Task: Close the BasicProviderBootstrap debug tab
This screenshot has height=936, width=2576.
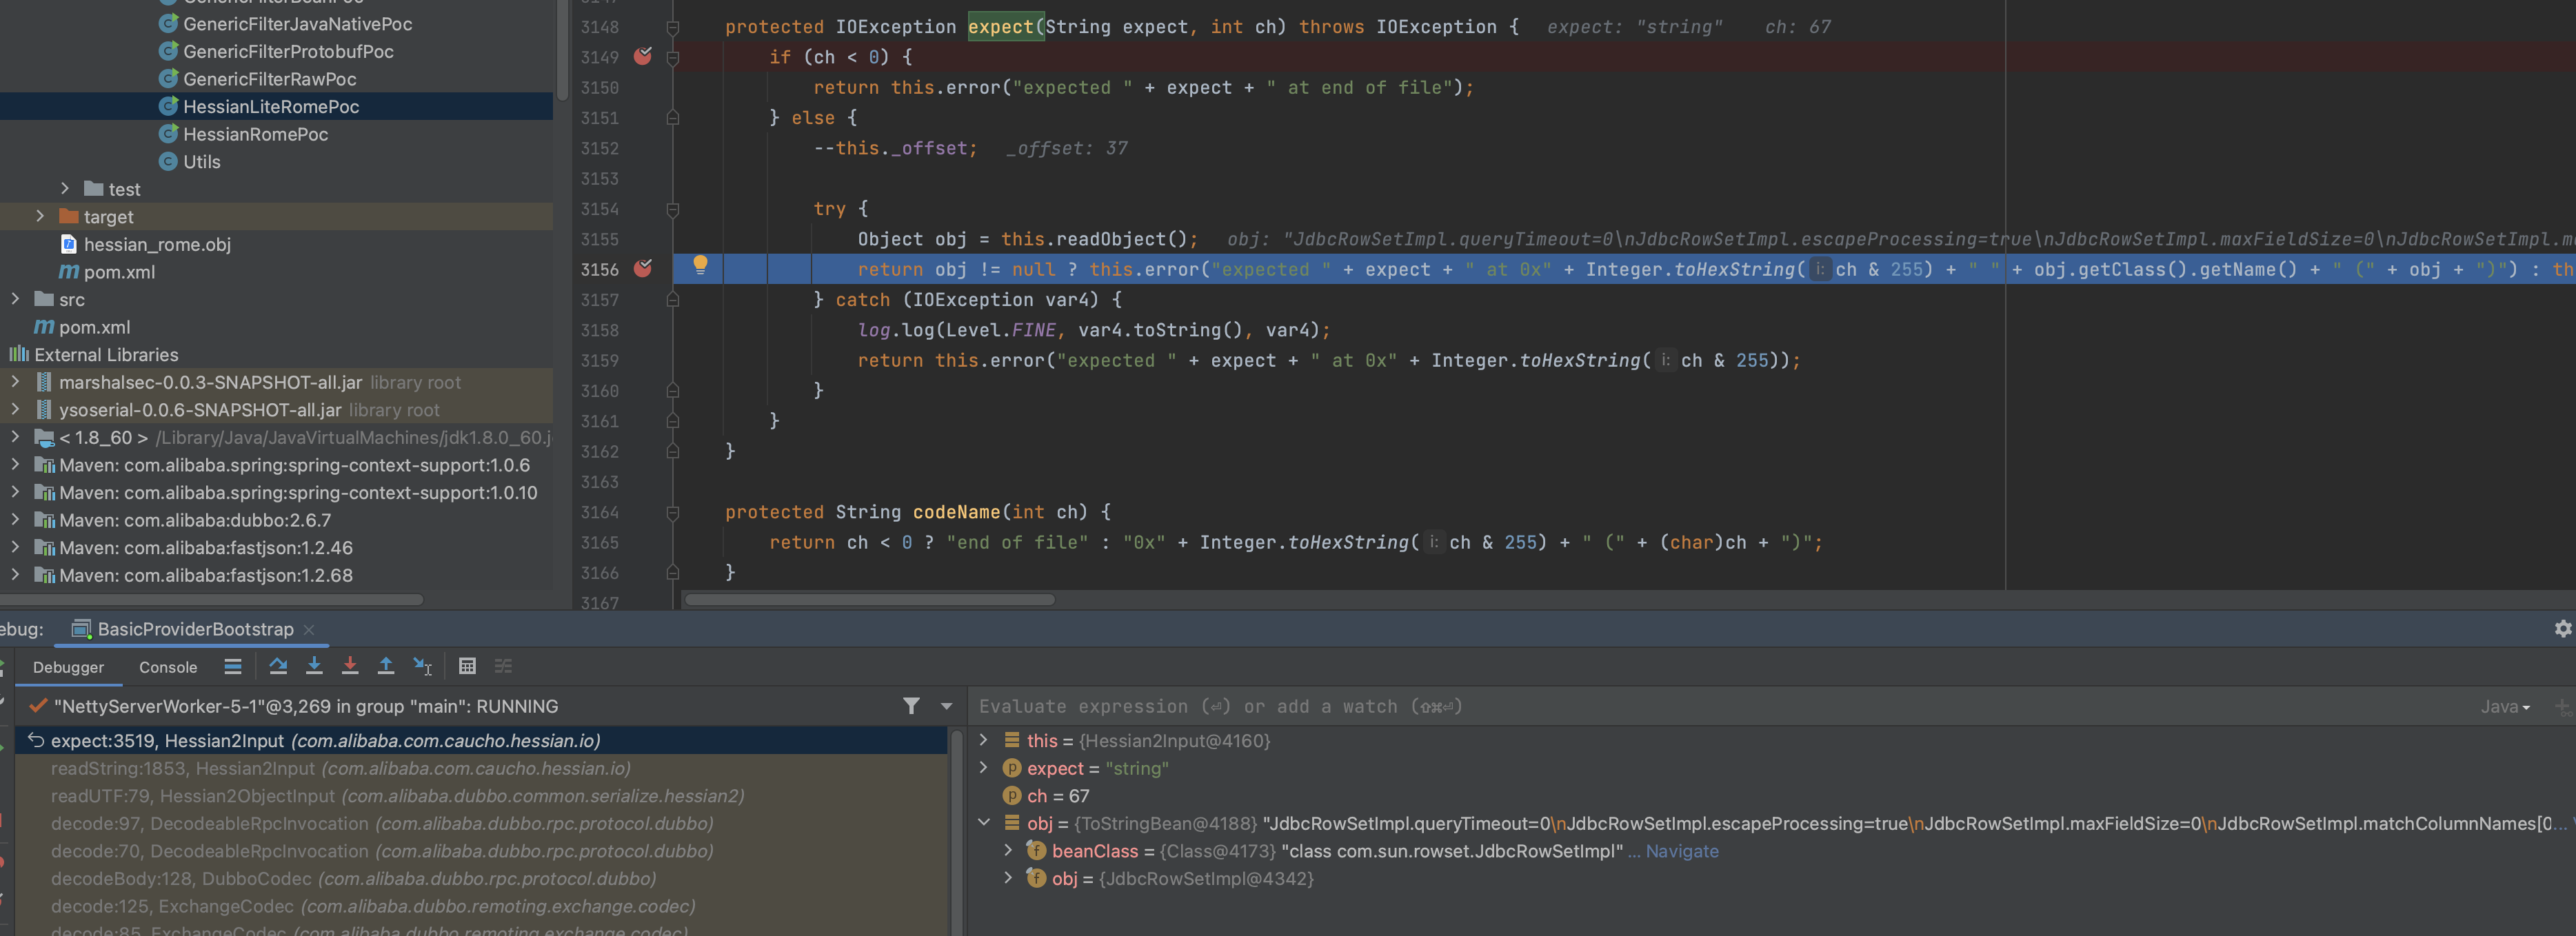Action: (309, 629)
